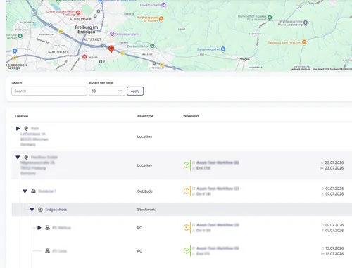Click the Asset type column header
352x268 pixels.
[x=145, y=116]
